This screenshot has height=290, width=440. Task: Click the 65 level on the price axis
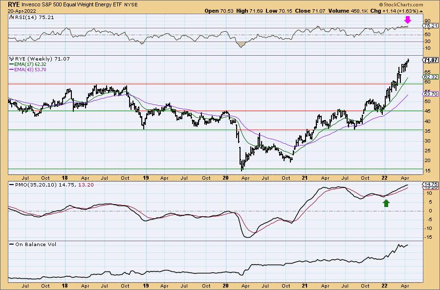click(x=428, y=72)
